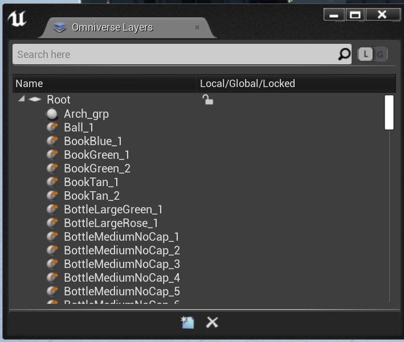Toggle the G global mode button
The width and height of the screenshot is (404, 342).
(380, 54)
